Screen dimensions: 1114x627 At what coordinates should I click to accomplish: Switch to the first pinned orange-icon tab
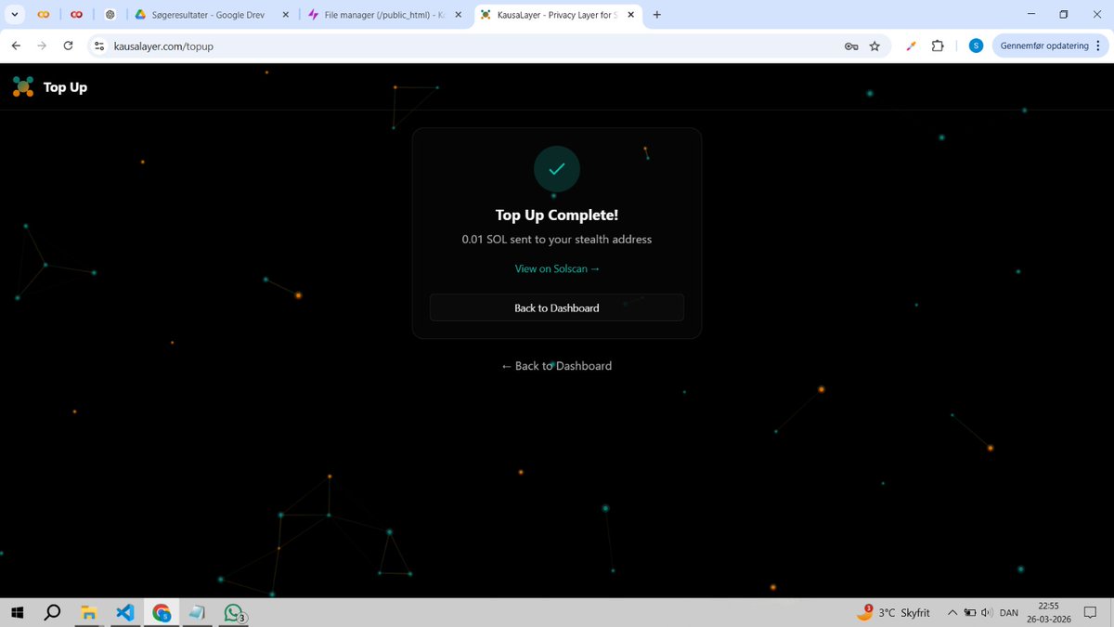[43, 15]
